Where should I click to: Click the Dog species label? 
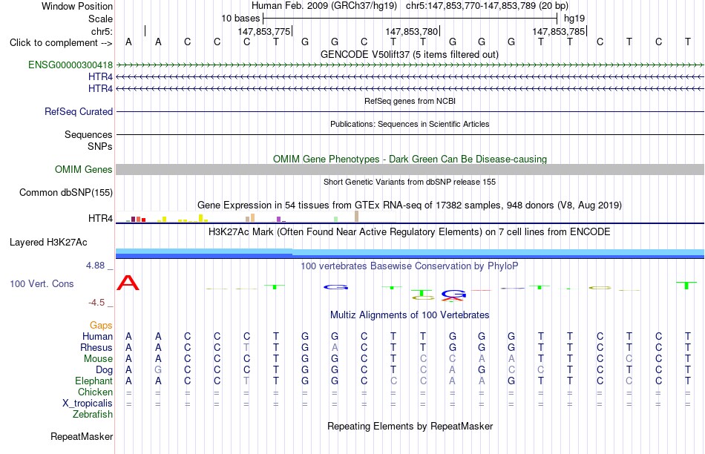point(105,370)
